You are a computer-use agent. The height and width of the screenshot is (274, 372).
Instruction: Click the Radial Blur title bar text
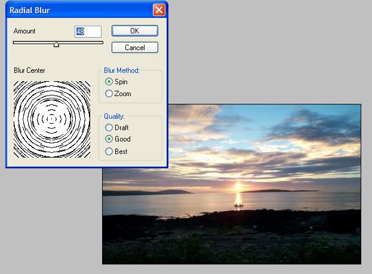pyautogui.click(x=30, y=10)
